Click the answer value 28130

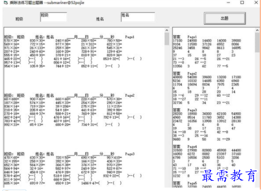pyautogui.click(x=236, y=121)
